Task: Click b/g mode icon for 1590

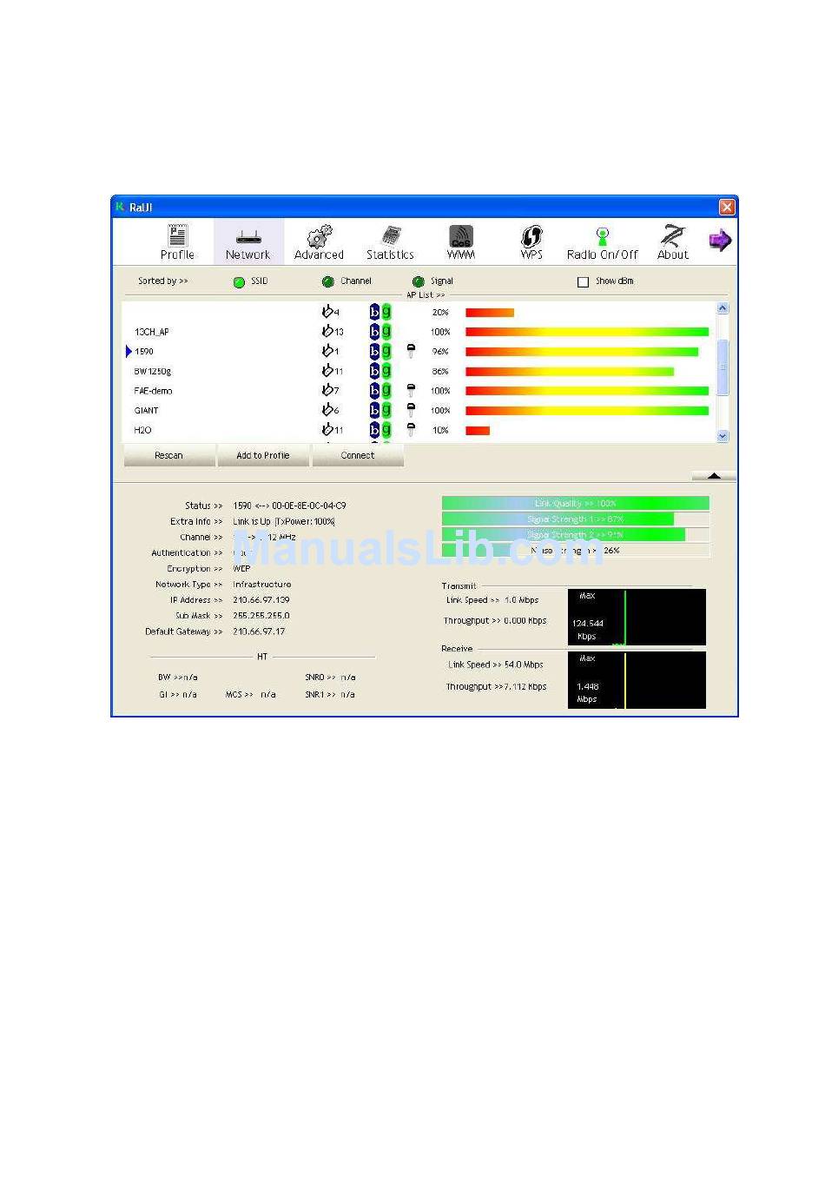Action: tap(380, 351)
